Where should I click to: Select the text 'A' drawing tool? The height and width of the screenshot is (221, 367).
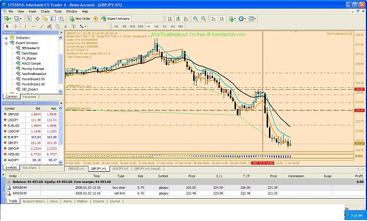click(x=66, y=26)
